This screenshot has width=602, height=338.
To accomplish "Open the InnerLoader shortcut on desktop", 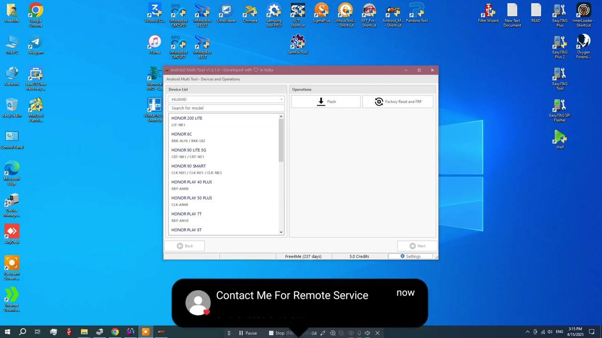I will coord(583,15).
